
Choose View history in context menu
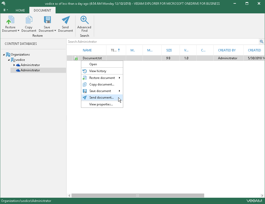tap(102, 71)
